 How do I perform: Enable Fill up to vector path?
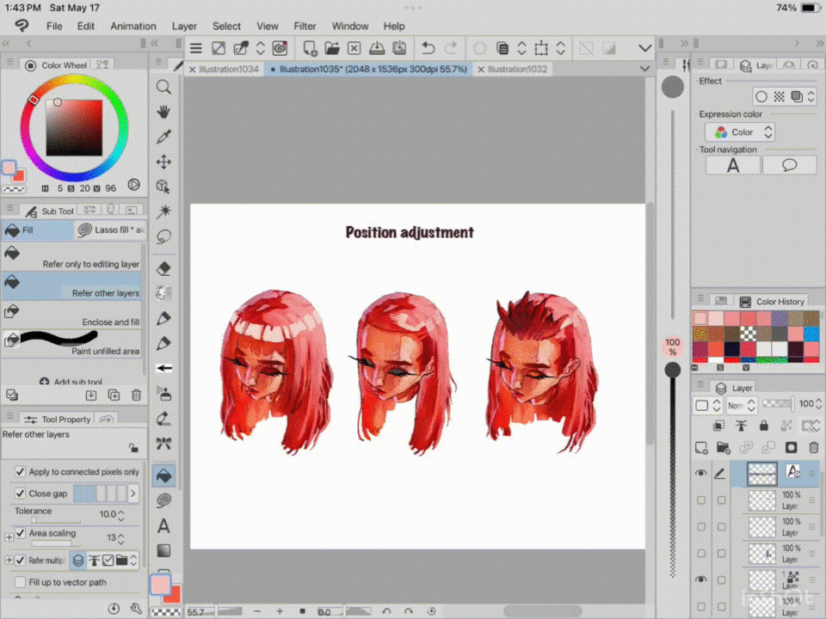point(21,582)
